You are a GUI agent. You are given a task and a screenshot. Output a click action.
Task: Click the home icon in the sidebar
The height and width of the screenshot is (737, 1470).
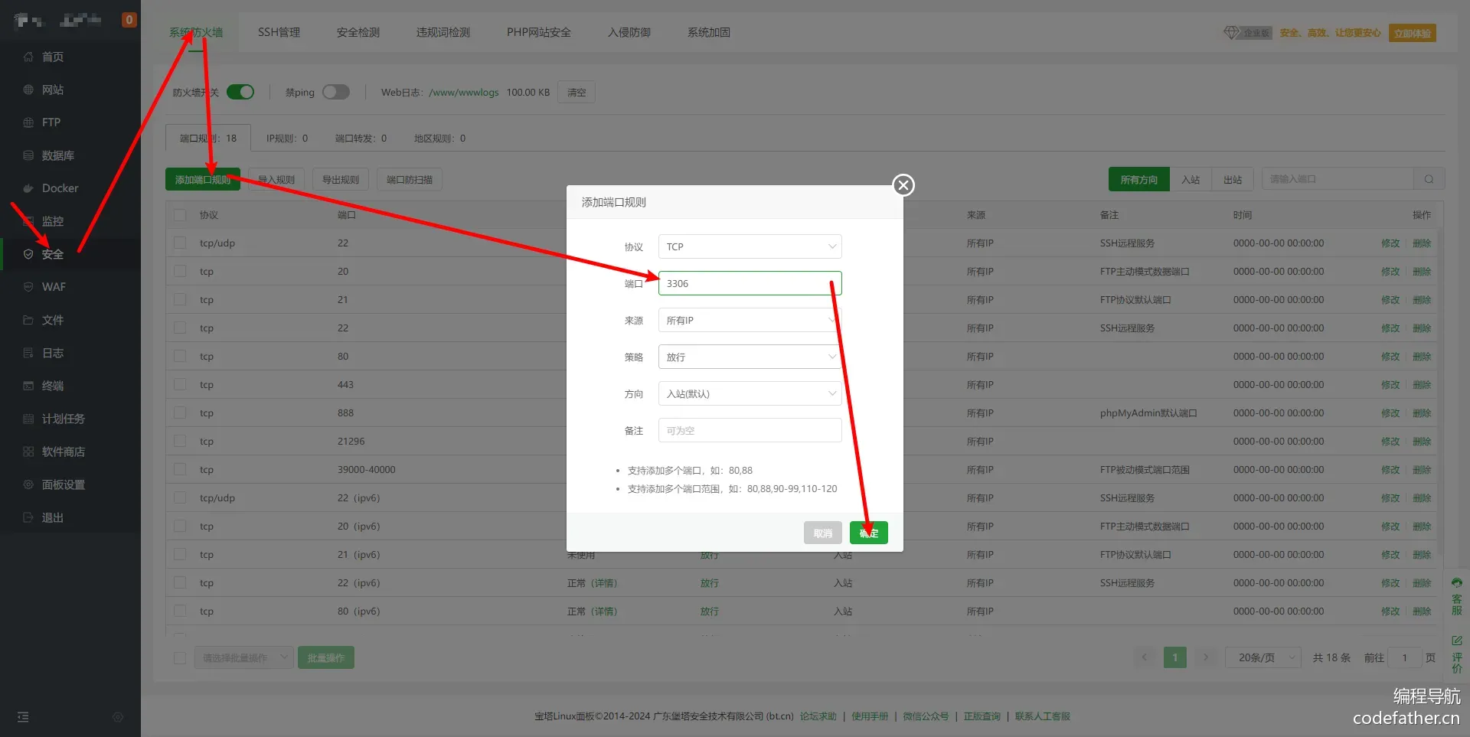[28, 57]
